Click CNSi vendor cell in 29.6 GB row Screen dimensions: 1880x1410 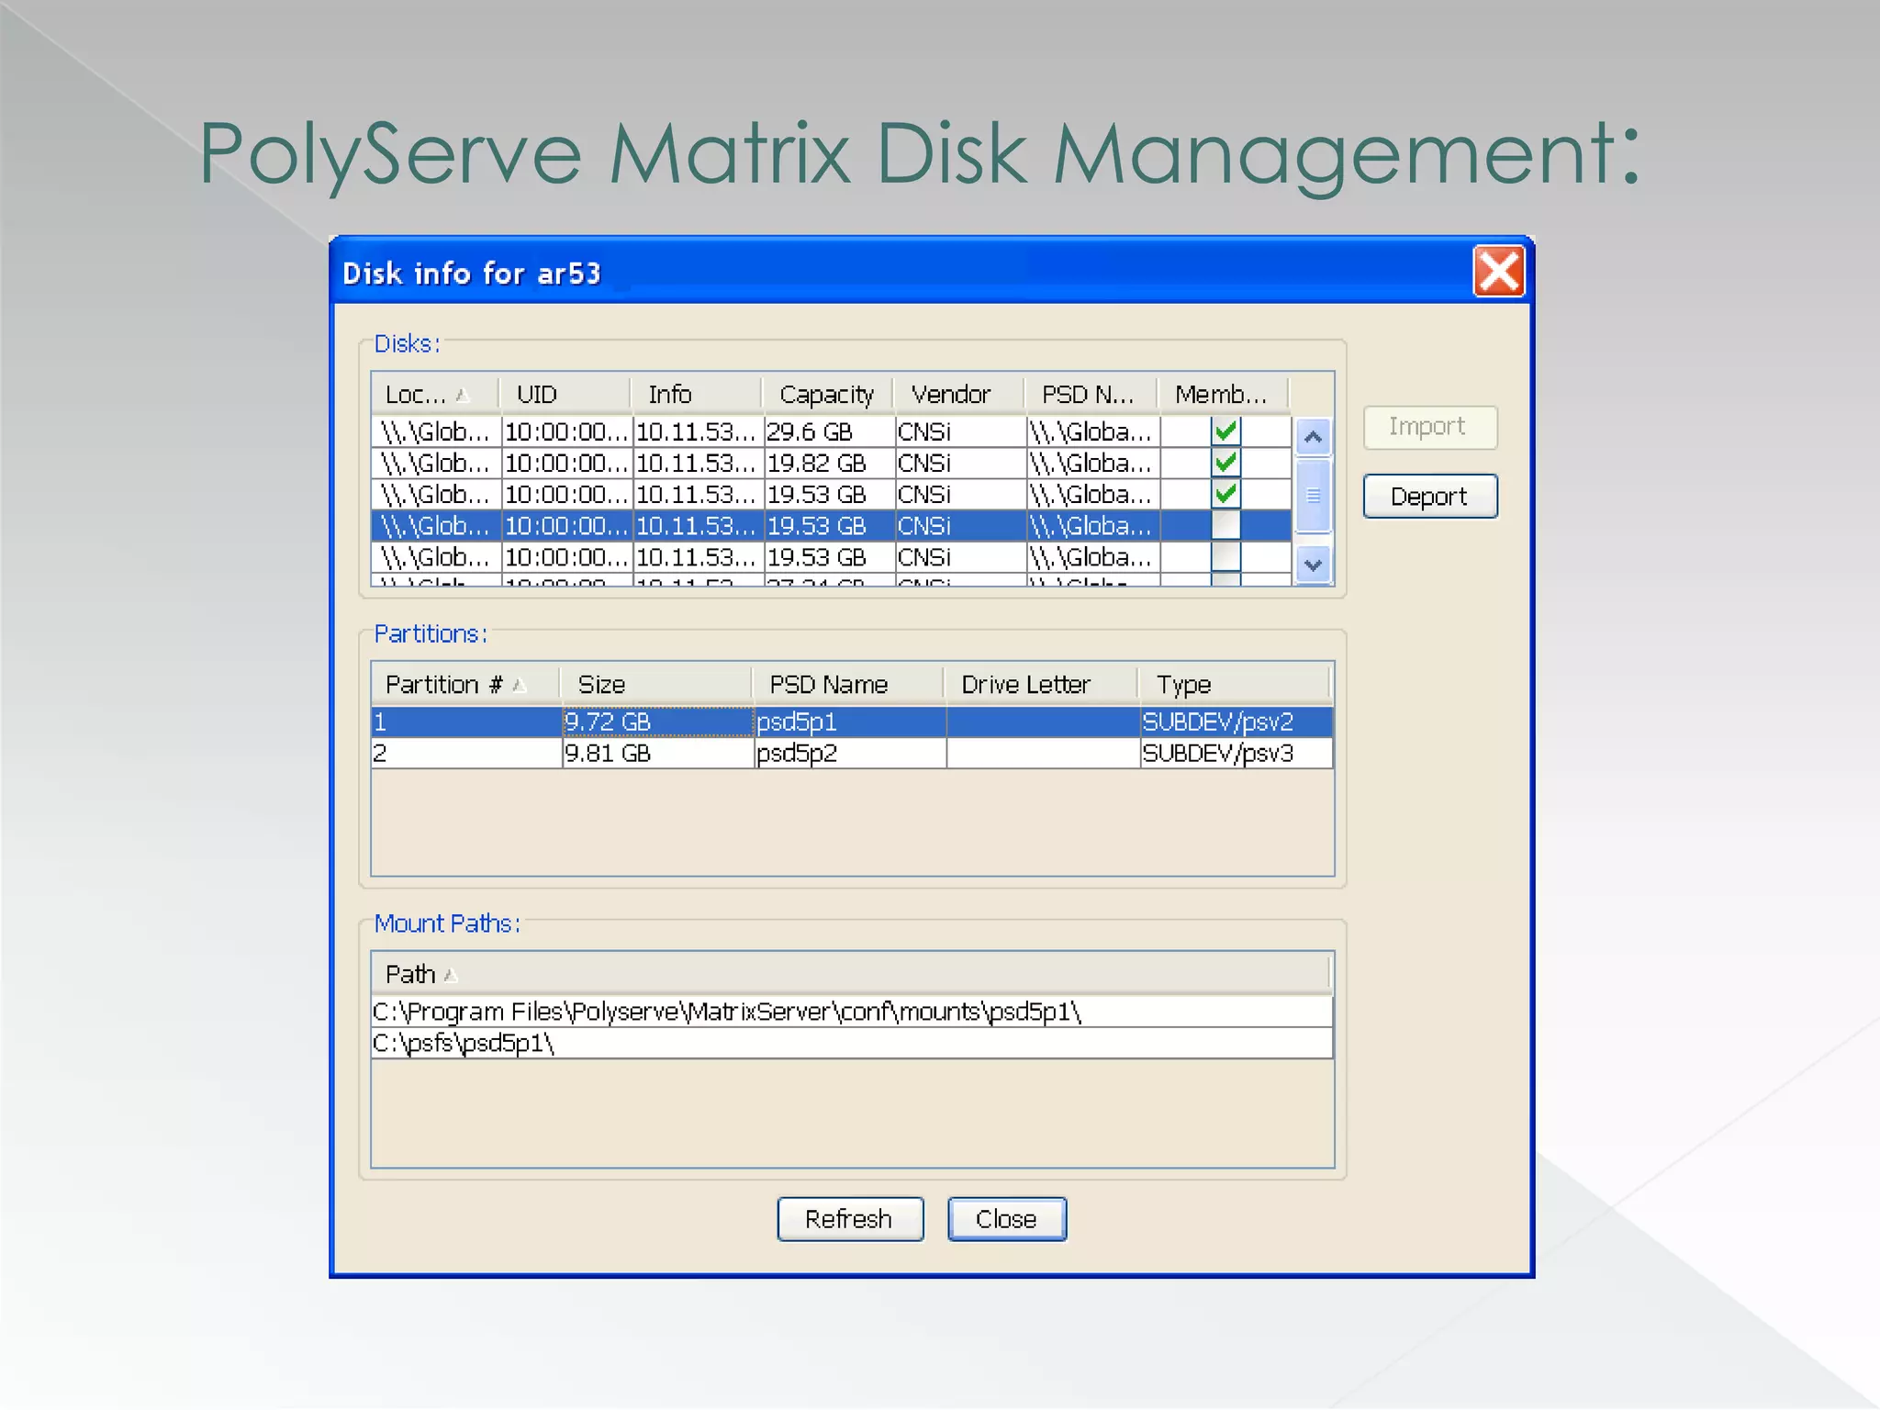(960, 431)
